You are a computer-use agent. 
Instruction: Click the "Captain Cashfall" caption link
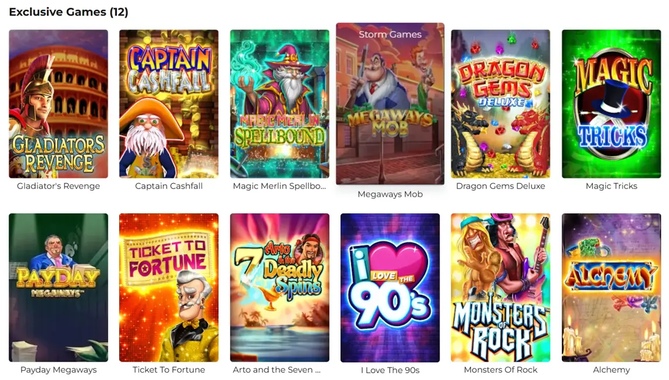coord(169,186)
